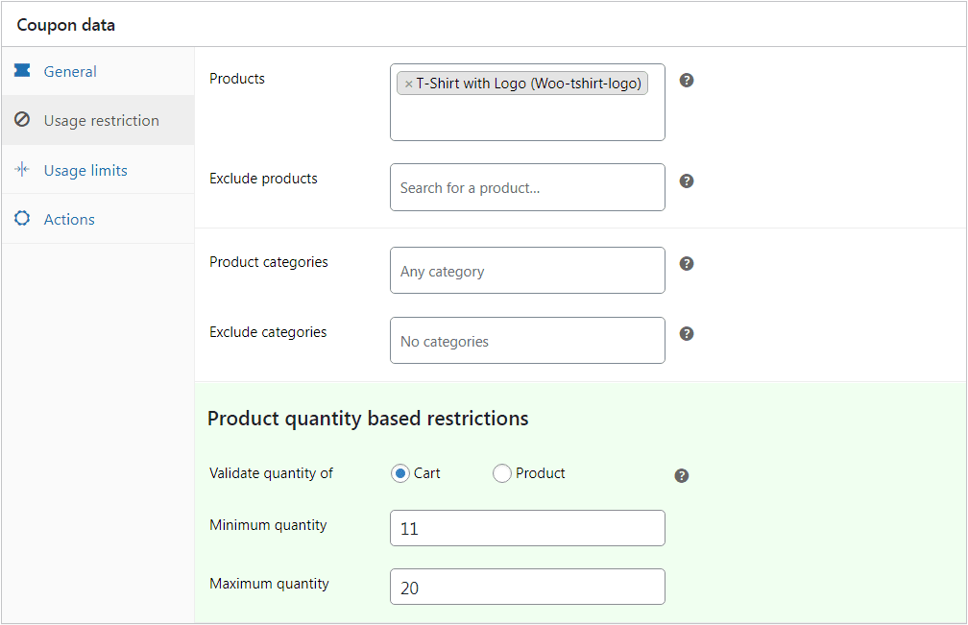968x625 pixels.
Task: Click the Usage limits arrows icon
Action: pos(22,169)
